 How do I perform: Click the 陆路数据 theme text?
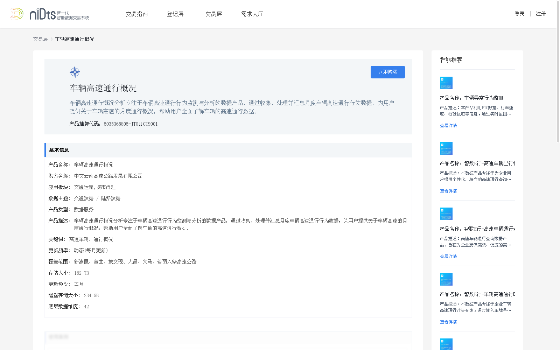tap(111, 198)
